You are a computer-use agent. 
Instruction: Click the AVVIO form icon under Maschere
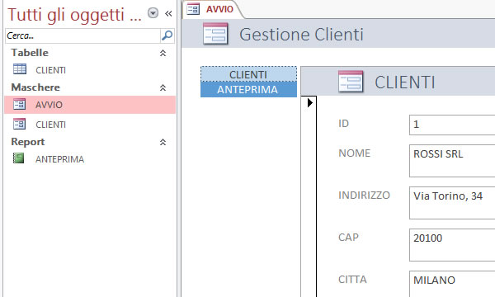pos(19,104)
